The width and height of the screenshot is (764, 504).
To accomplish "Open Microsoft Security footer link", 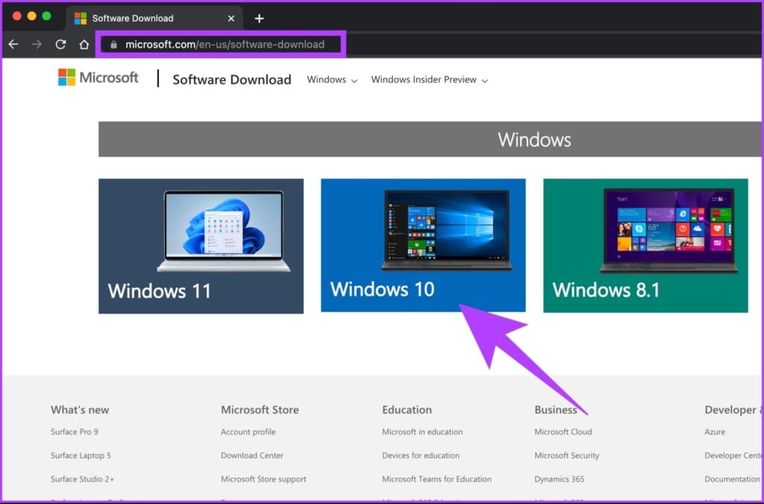I will click(x=567, y=456).
